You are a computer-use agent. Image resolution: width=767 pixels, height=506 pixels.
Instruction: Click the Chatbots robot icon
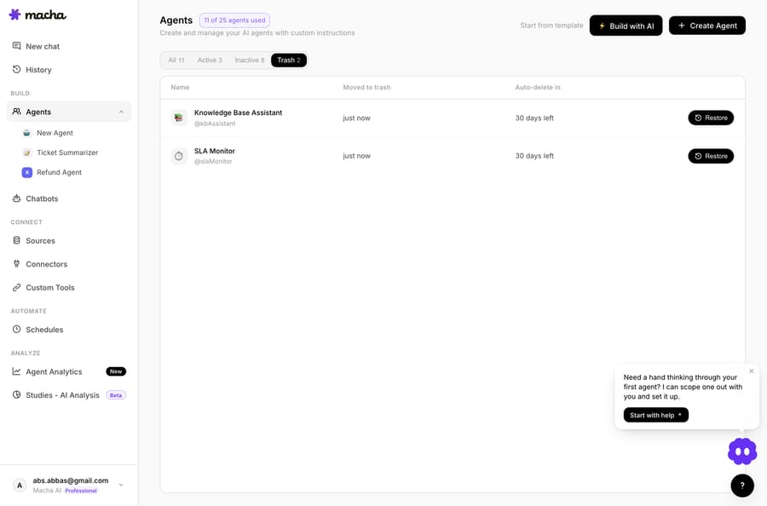(17, 198)
